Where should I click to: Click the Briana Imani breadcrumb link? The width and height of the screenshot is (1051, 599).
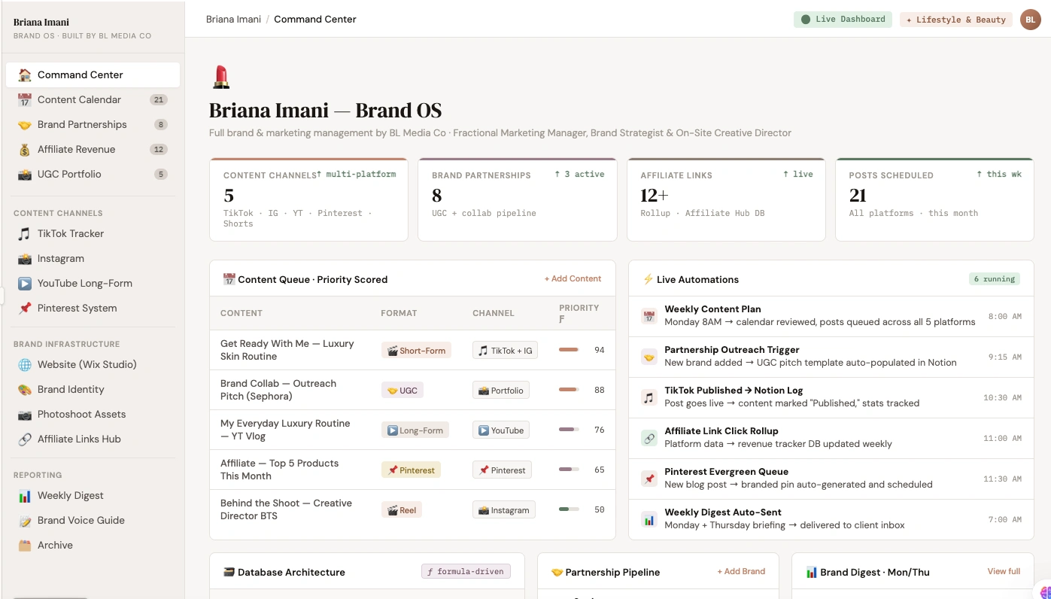(x=233, y=20)
